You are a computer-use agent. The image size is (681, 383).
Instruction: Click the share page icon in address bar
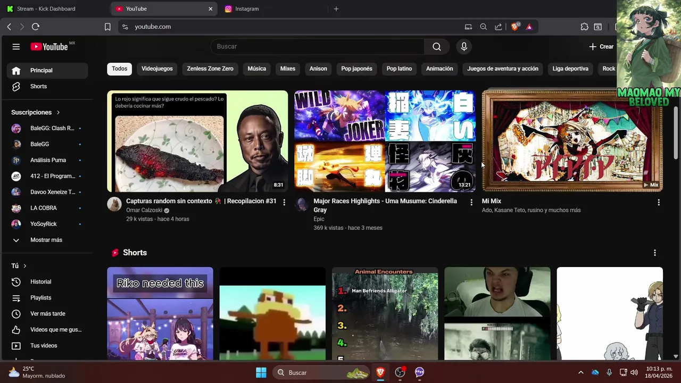click(498, 27)
